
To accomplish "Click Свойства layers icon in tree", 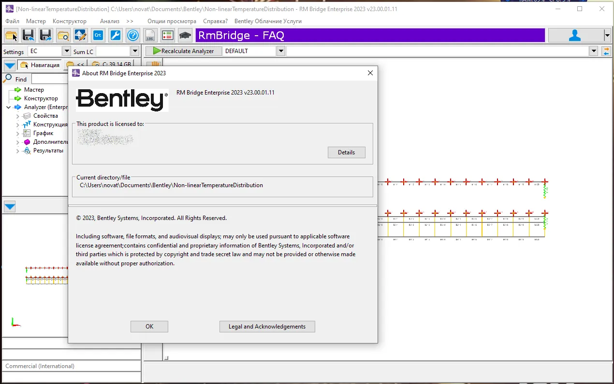I will point(27,116).
